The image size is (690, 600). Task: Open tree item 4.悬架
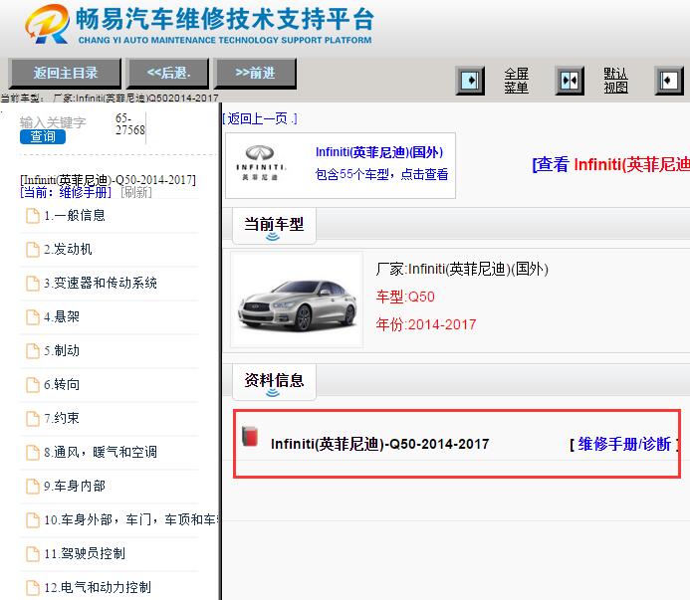click(62, 317)
